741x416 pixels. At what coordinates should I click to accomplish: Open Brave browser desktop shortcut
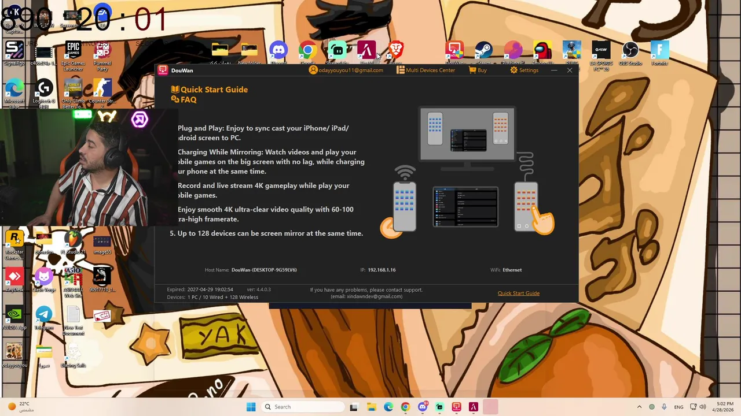coord(396,53)
